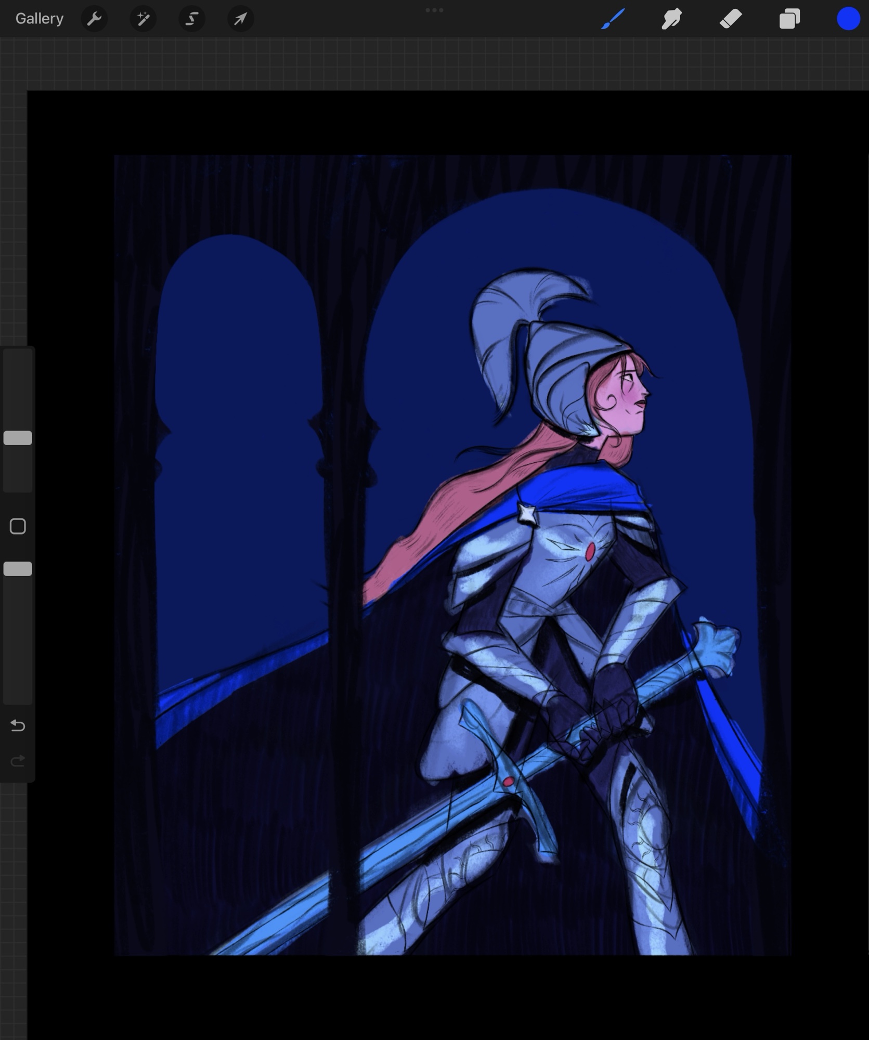Tap the red gem on the sword
Screen dimensions: 869x1040
[x=508, y=782]
